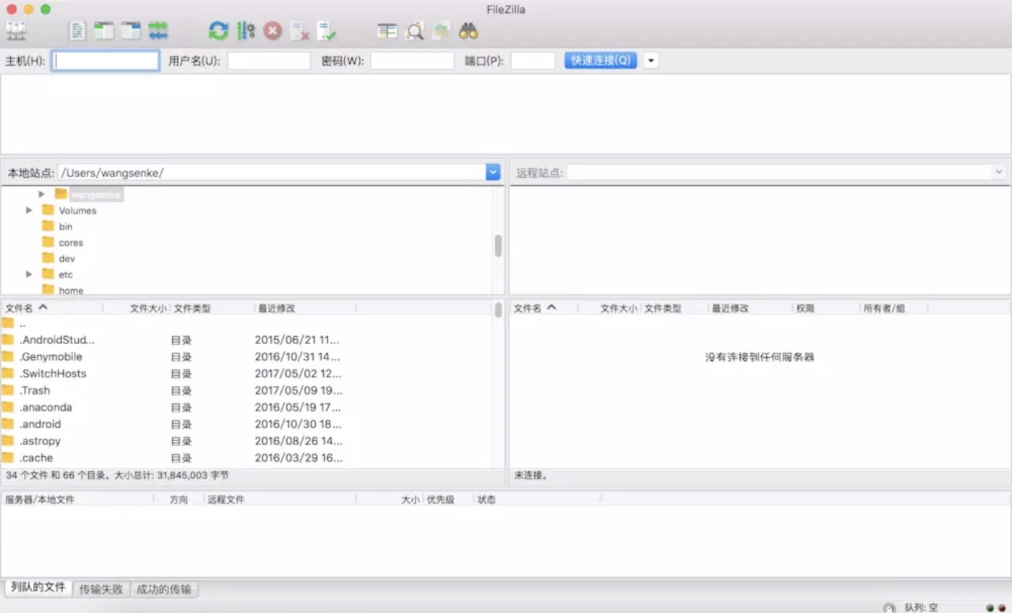Toggle synchronized browsing
Viewport: 1012px width, 613px height.
click(x=442, y=31)
